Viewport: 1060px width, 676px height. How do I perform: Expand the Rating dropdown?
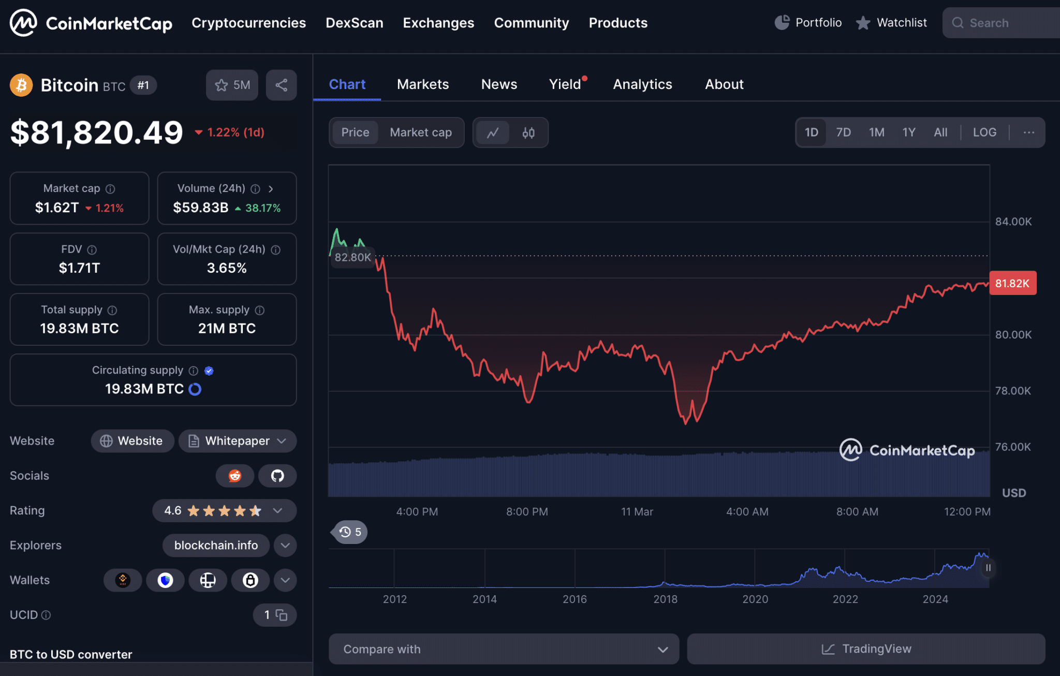[277, 511]
